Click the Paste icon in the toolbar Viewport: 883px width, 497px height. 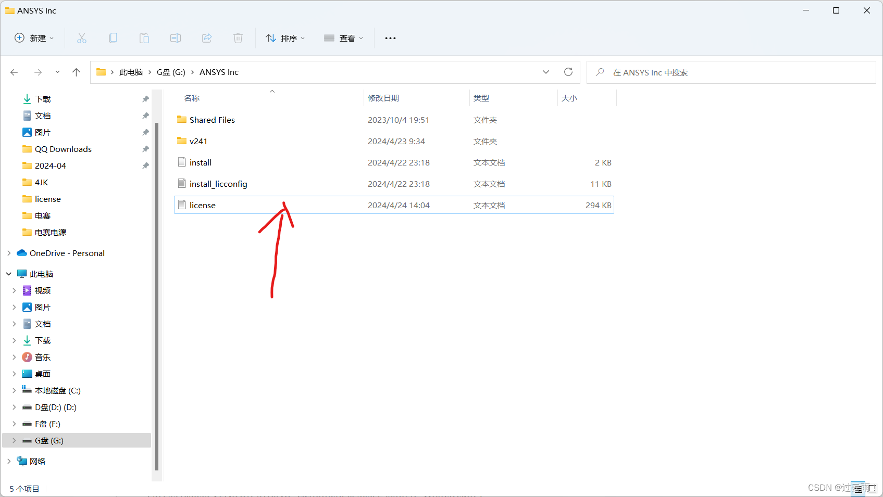click(144, 37)
